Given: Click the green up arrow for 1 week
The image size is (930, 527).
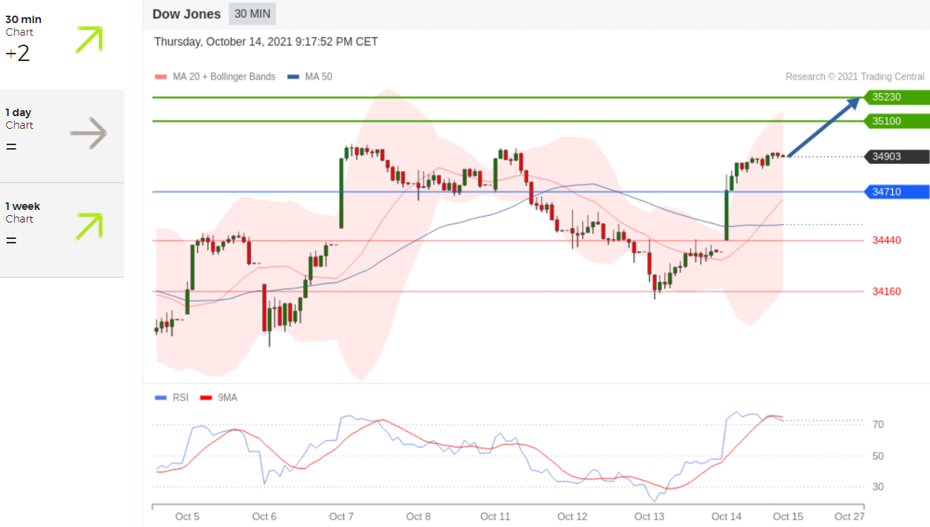Looking at the screenshot, I should tap(89, 226).
